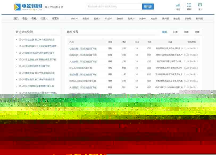Focus the movie search input field
216x155 pixels.
coord(114,6)
